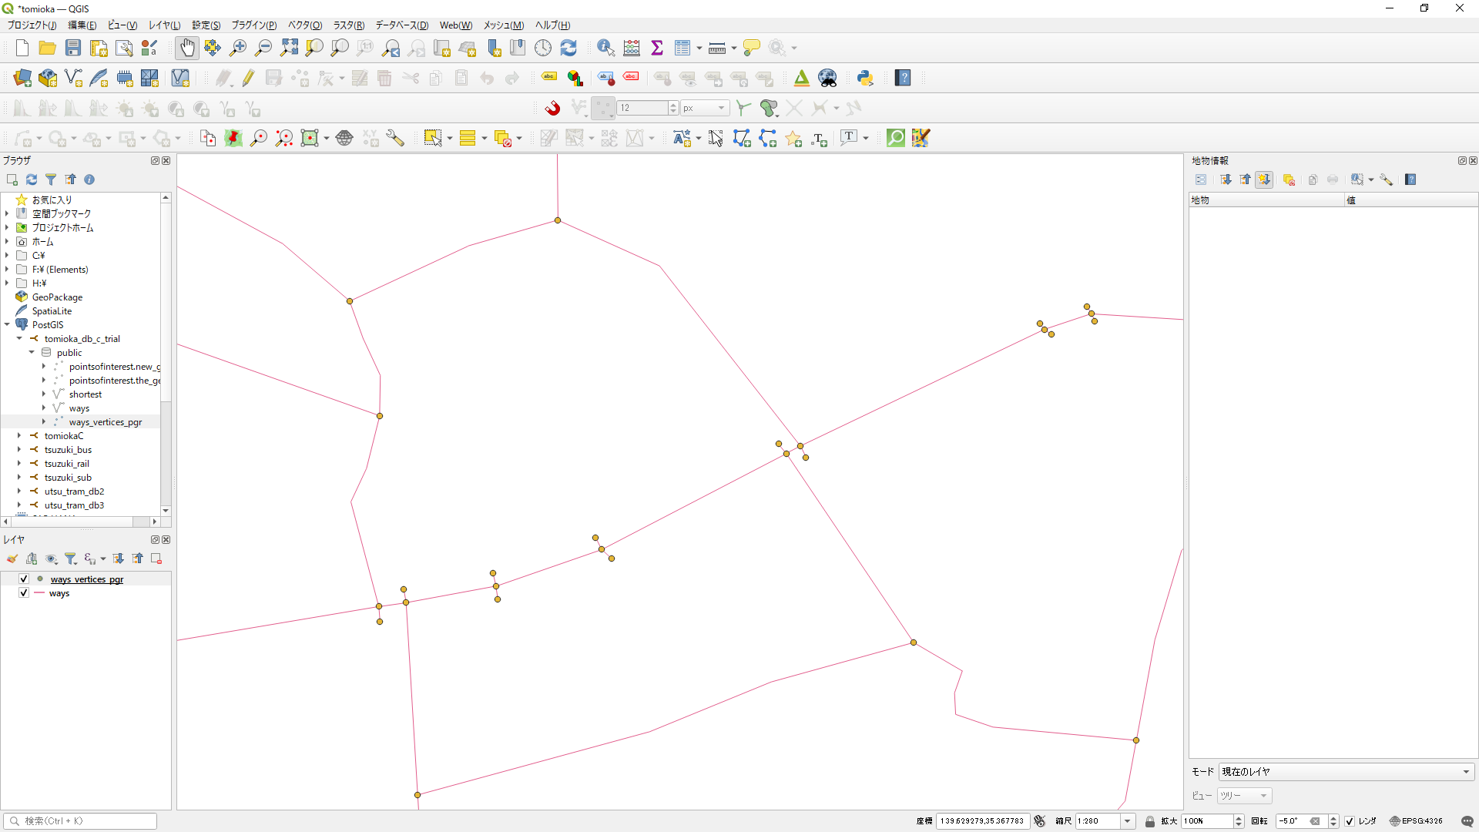Screen dimensions: 1479x832
Task: Toggle the ways layer visibility checkbox
Action: (24, 593)
